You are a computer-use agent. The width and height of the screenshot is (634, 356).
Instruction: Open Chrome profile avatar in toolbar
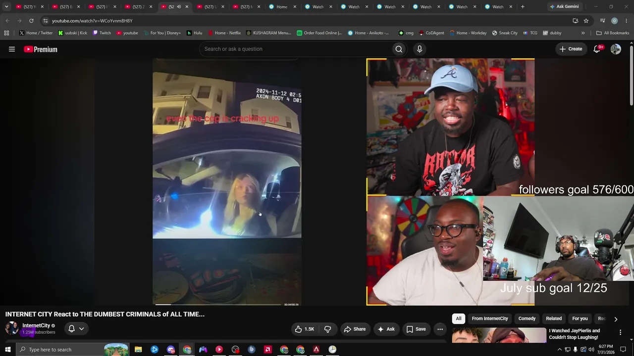(x=614, y=21)
